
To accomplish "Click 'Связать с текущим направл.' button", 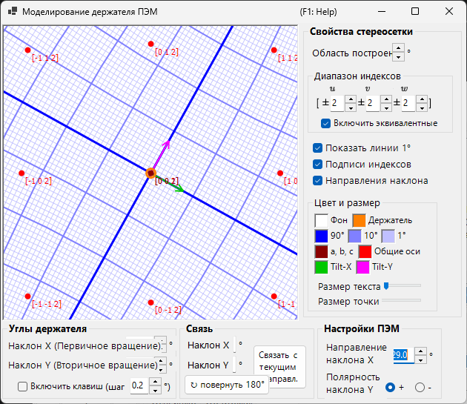I will [279, 367].
